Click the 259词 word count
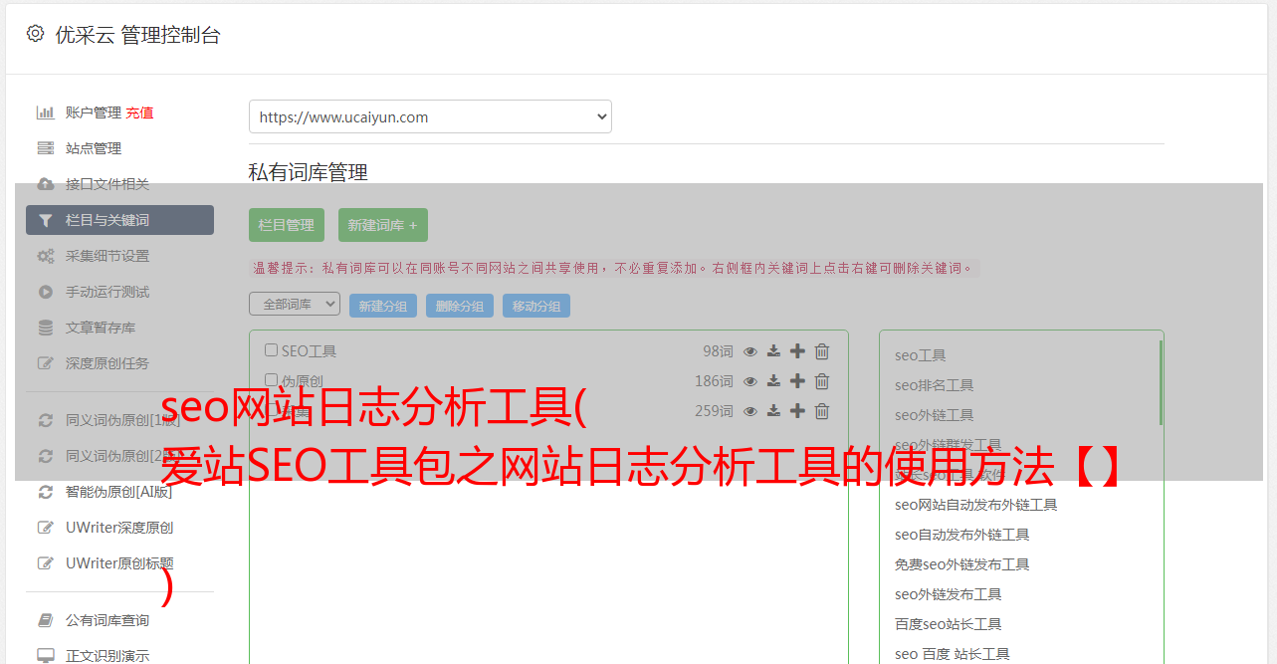The height and width of the screenshot is (664, 1277). [x=714, y=411]
